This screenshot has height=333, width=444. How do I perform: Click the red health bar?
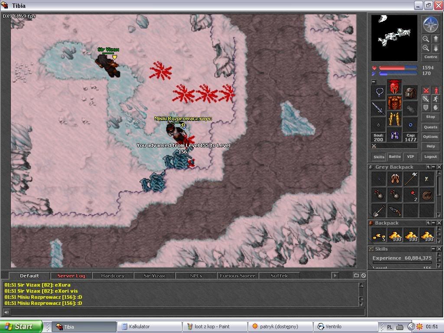tap(398, 68)
